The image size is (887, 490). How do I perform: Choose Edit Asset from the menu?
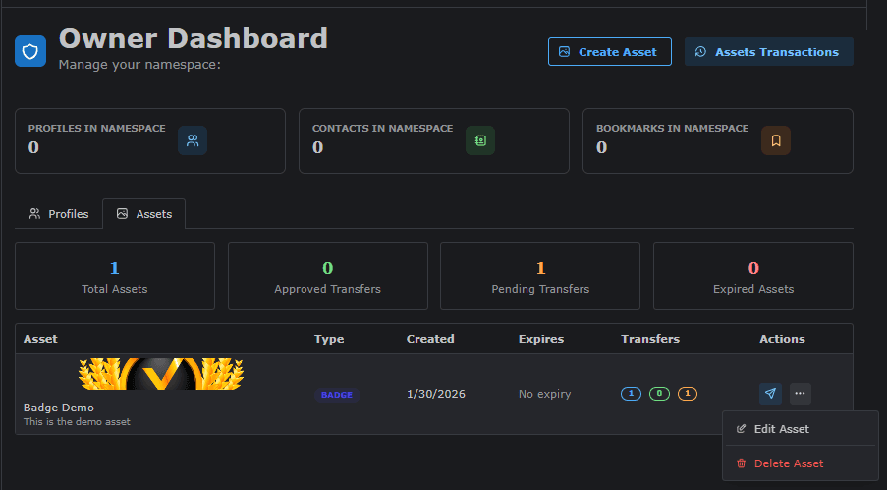801,429
